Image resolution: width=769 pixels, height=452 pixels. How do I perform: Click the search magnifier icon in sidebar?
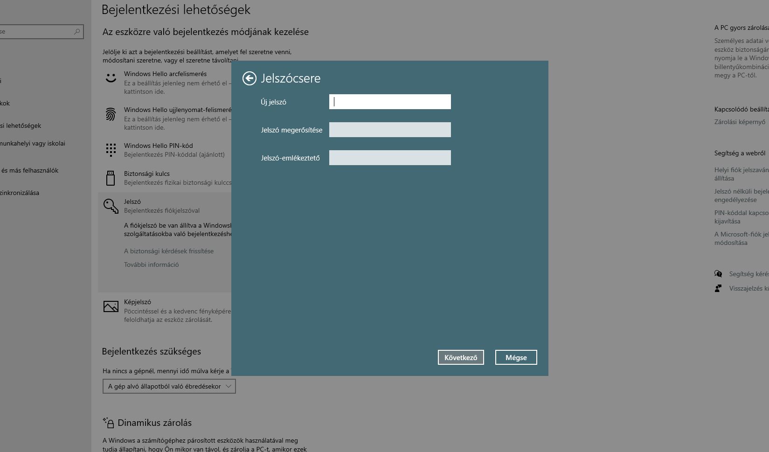pyautogui.click(x=77, y=32)
